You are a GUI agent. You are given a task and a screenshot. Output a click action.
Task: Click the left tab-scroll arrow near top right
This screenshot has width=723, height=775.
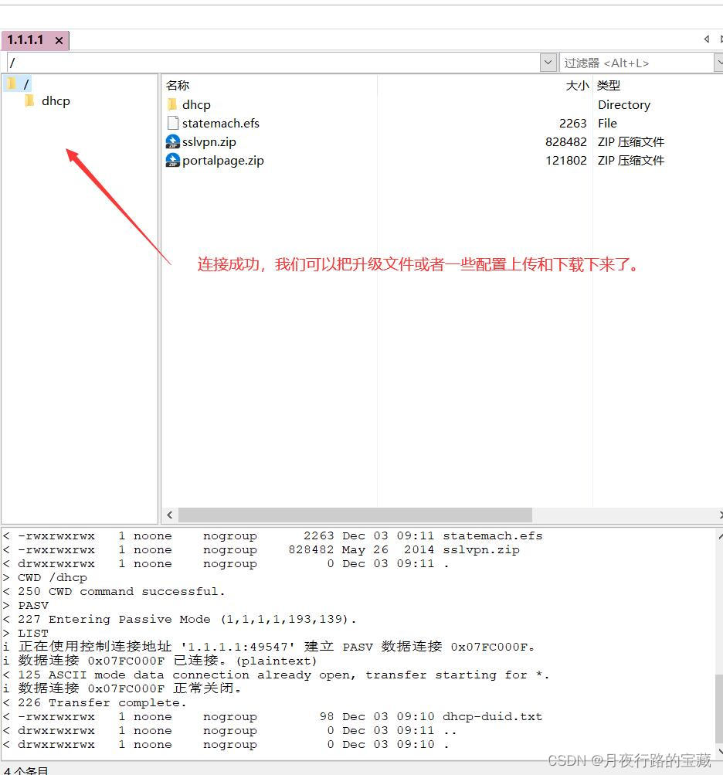(706, 39)
